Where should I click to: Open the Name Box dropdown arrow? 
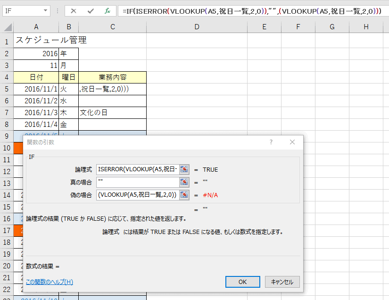click(45, 11)
